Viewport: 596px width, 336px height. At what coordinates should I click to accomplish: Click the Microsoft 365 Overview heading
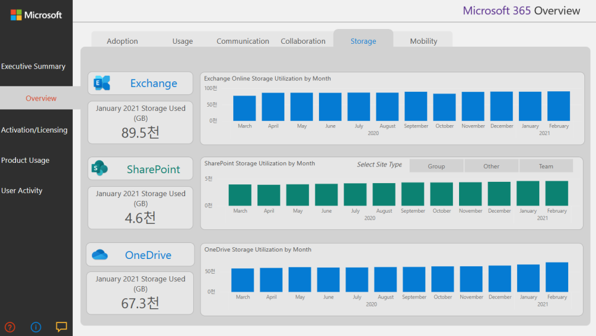521,10
